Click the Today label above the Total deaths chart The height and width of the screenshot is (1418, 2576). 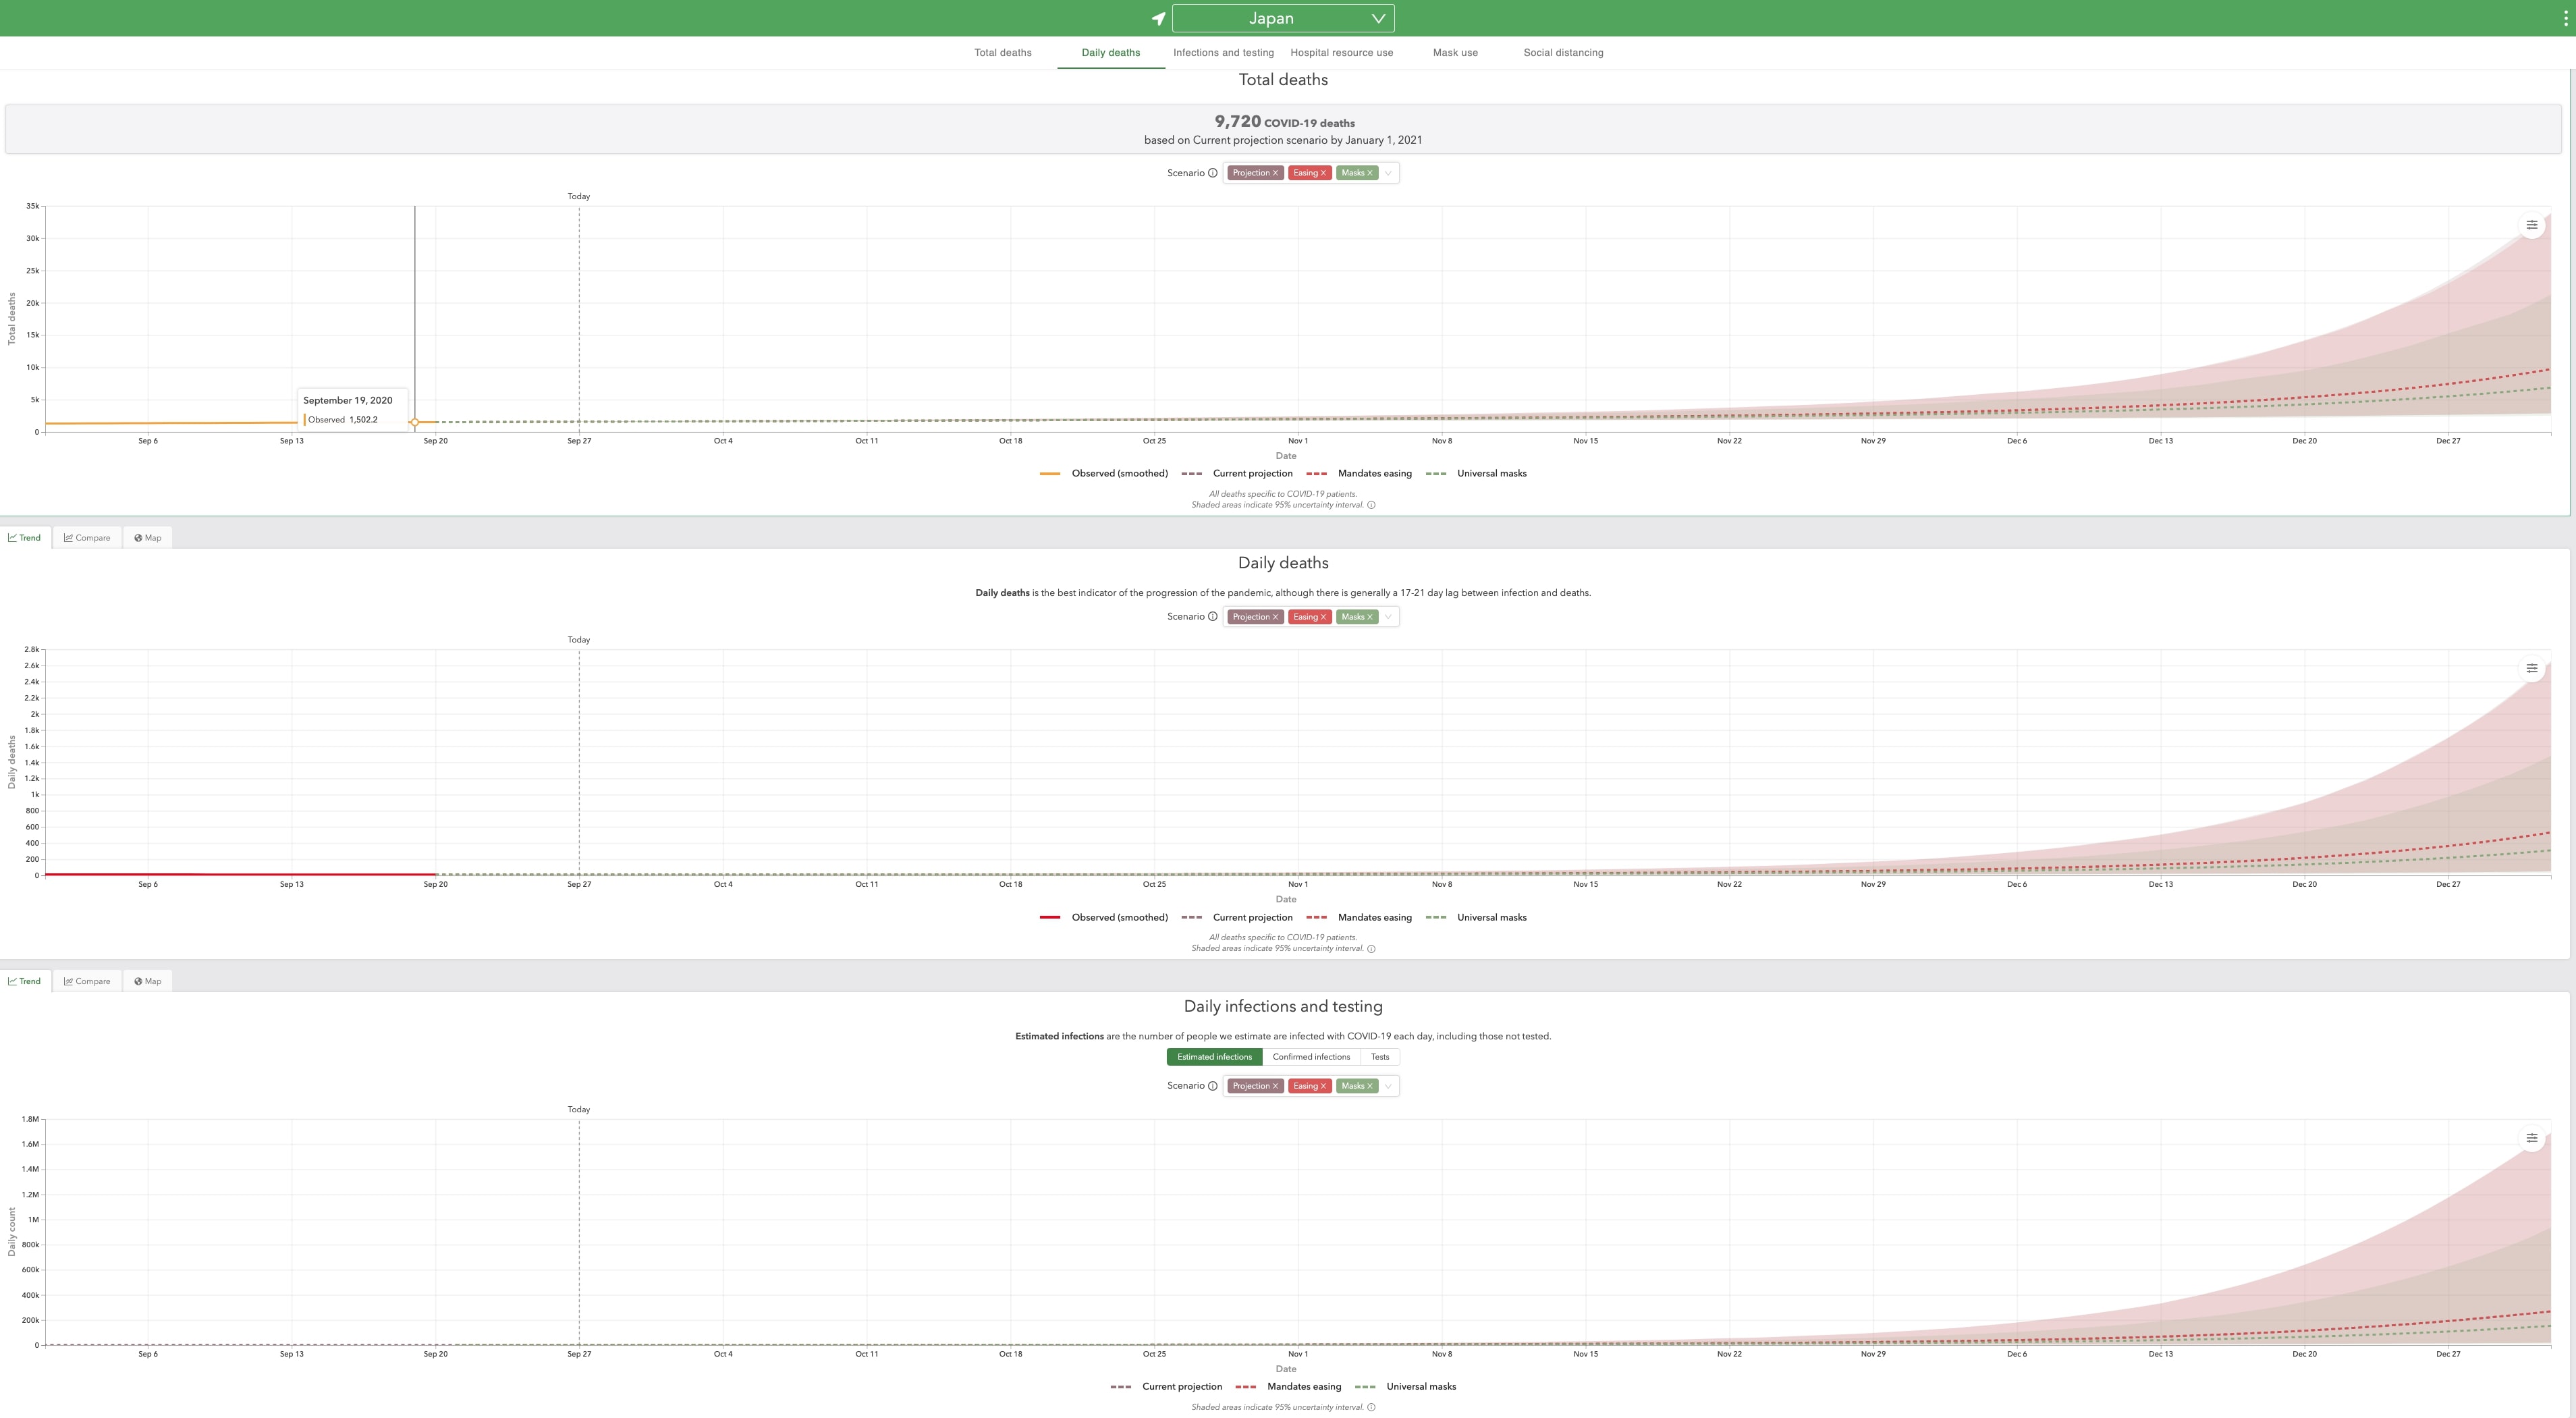tap(579, 196)
